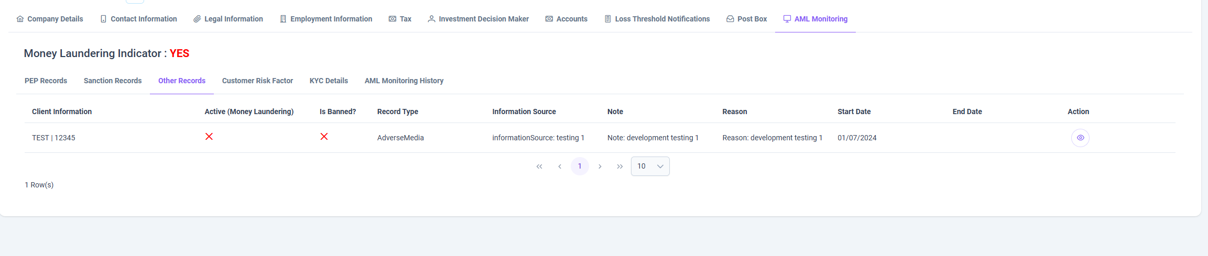1208x256 pixels.
Task: Click the phone icon beside Contact Information
Action: [103, 19]
